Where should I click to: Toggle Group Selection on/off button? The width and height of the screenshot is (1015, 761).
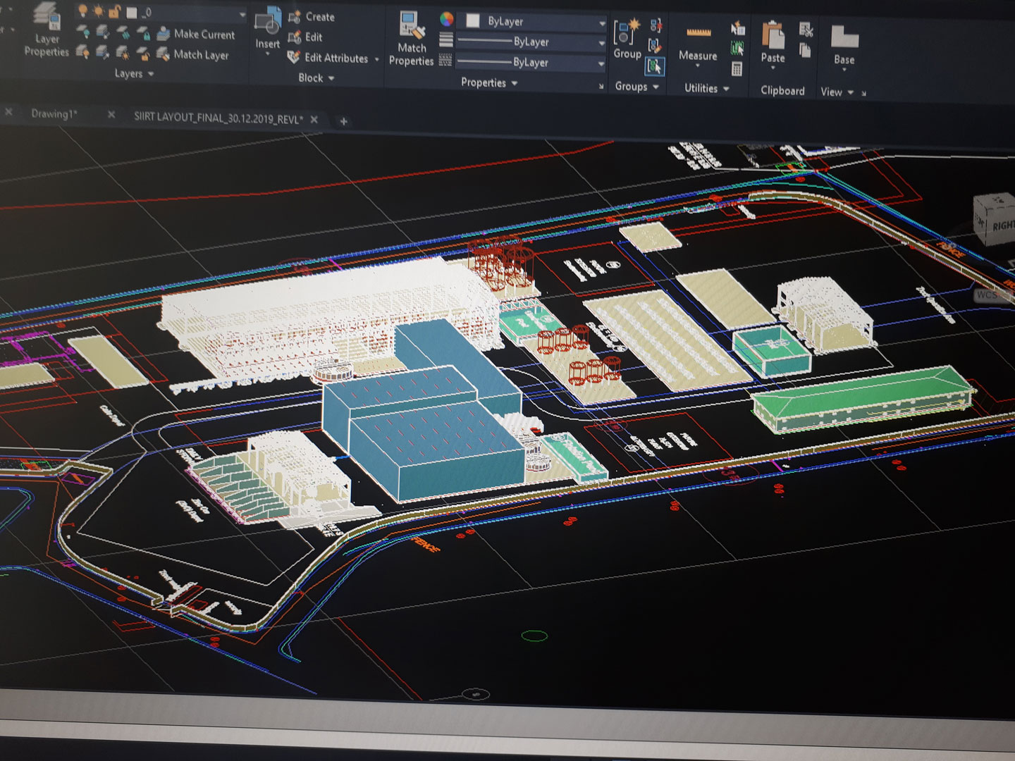pyautogui.click(x=655, y=66)
